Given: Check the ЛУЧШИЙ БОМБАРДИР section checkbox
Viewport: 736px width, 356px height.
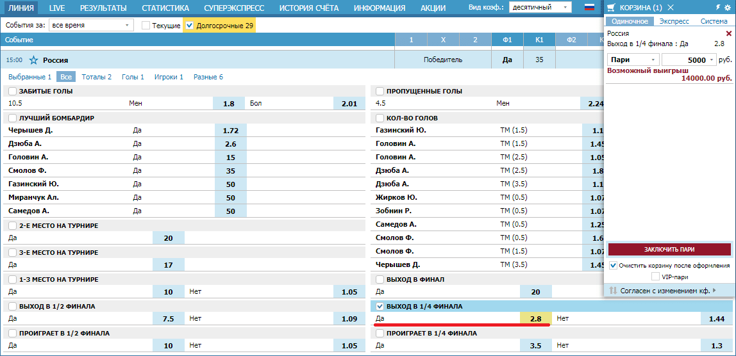Looking at the screenshot, I should [x=12, y=118].
